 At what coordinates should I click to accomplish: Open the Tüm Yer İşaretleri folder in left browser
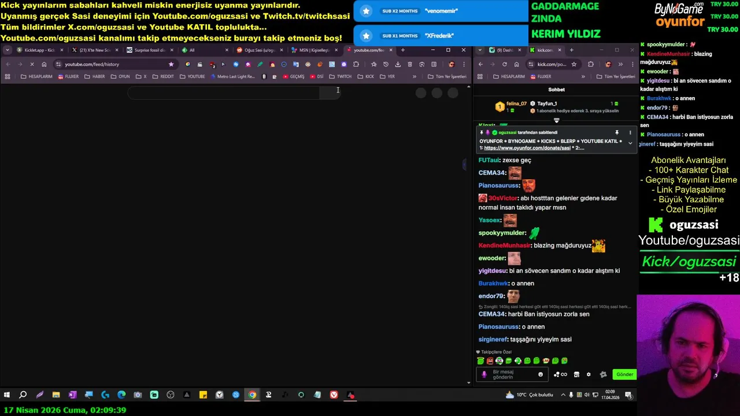click(x=447, y=76)
